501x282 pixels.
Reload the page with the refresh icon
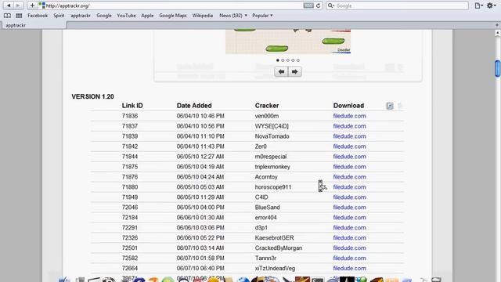click(318, 5)
